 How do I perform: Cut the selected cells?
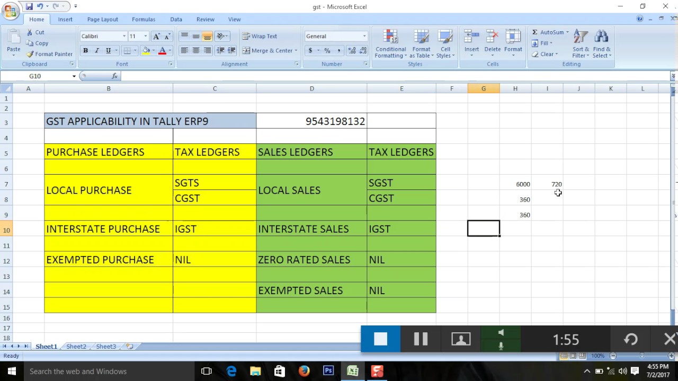[x=35, y=32]
